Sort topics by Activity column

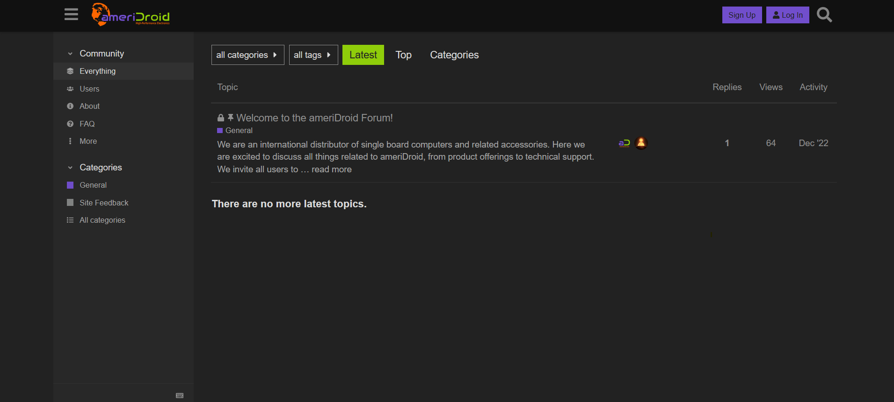[813, 87]
